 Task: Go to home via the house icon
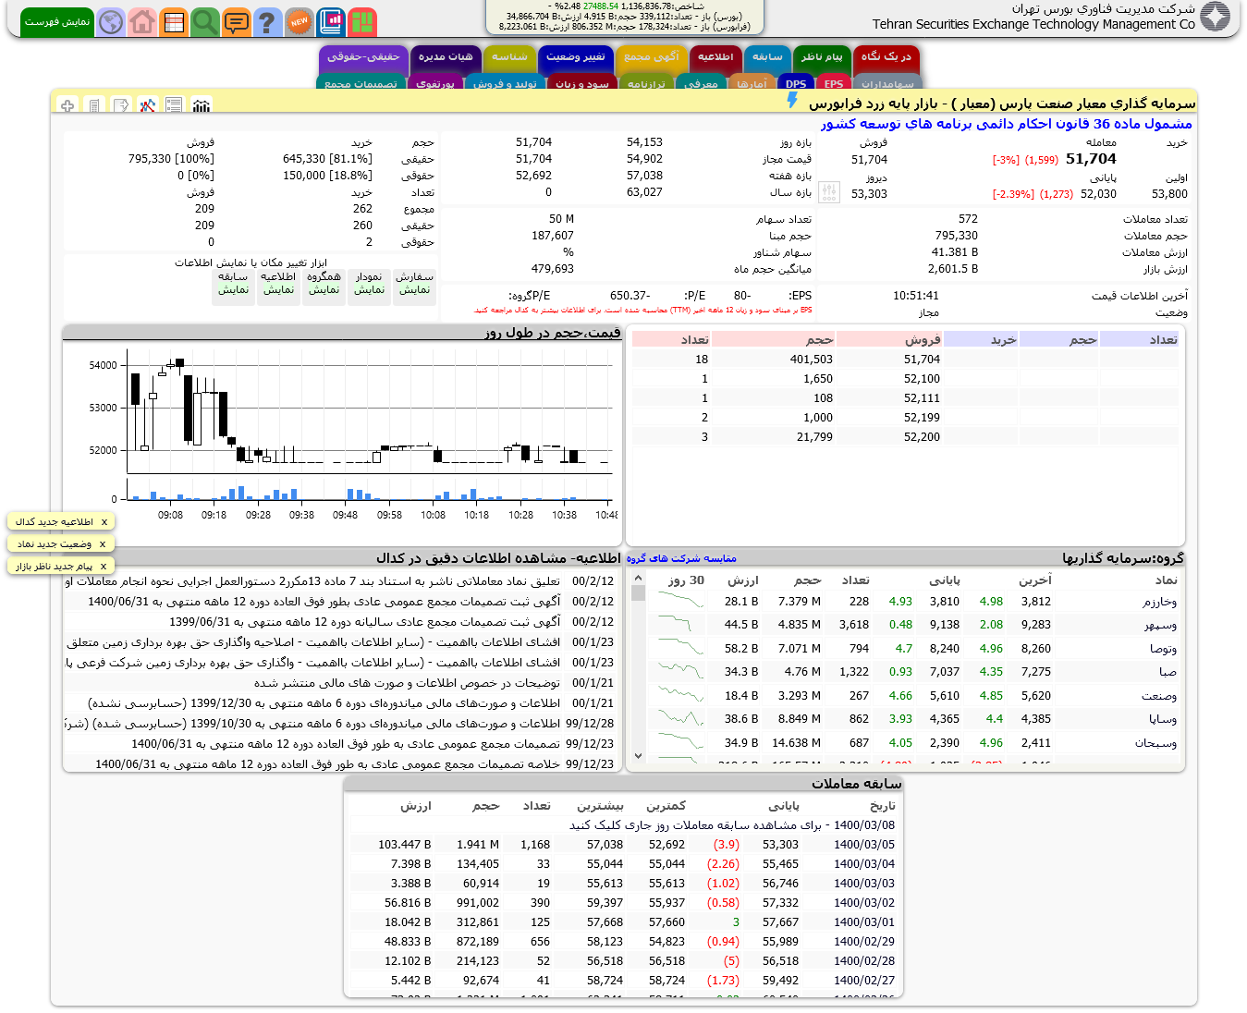[142, 21]
